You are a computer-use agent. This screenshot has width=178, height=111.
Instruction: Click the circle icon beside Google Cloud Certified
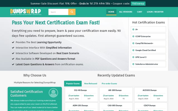pyautogui.click(x=133, y=50)
